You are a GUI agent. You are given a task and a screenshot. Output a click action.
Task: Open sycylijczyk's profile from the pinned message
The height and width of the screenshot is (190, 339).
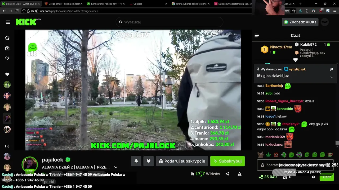pyautogui.click(x=297, y=69)
